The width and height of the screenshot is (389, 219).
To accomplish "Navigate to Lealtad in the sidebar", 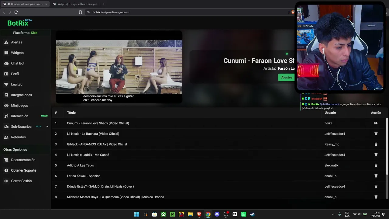I will click(x=17, y=85).
